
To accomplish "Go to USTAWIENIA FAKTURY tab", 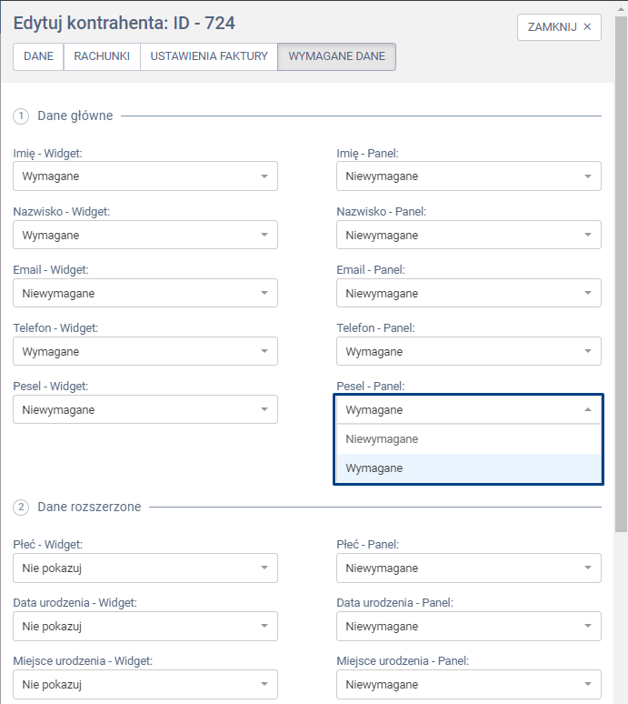I will click(x=209, y=56).
